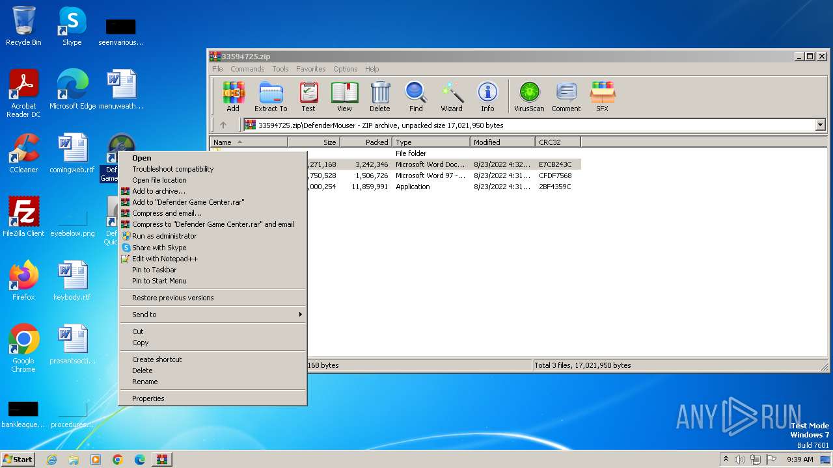Sort by the Size column header
833x468 pixels.
[x=314, y=142]
